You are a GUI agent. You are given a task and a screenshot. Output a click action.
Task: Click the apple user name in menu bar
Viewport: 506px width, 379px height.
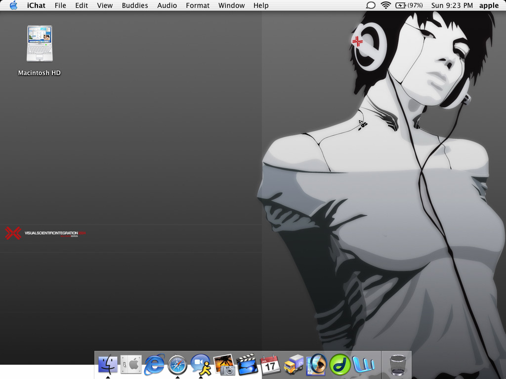click(489, 5)
